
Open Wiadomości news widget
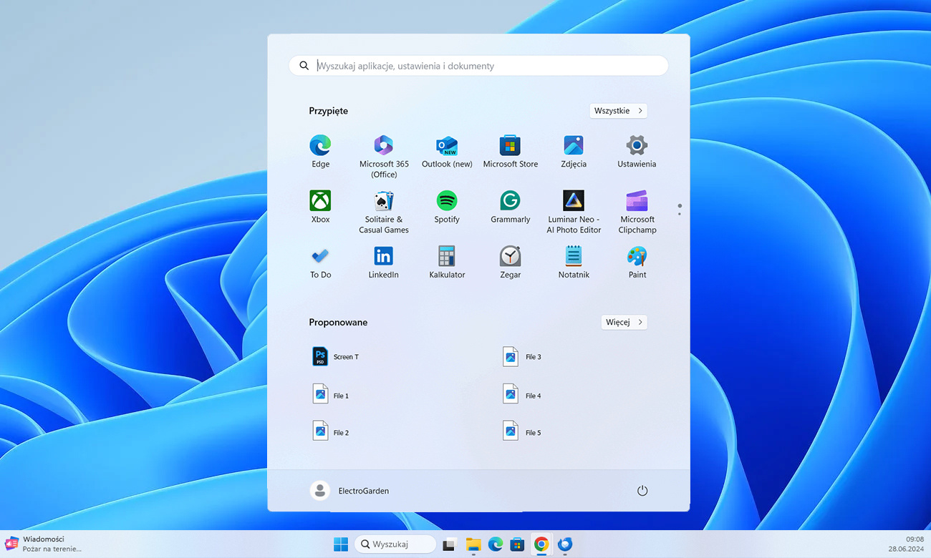click(x=44, y=544)
